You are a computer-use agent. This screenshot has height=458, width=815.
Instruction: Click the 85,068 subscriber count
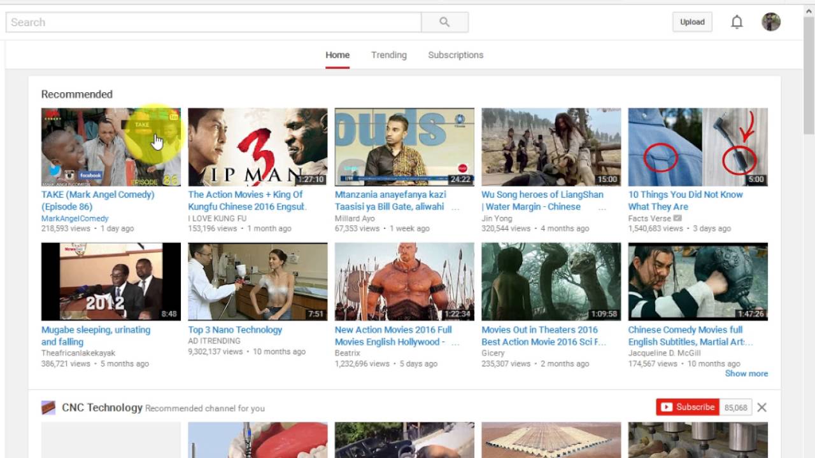pyautogui.click(x=735, y=407)
